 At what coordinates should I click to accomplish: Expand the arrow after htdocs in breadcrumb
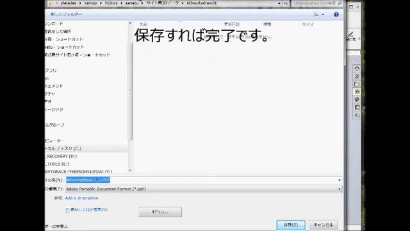click(x=121, y=3)
